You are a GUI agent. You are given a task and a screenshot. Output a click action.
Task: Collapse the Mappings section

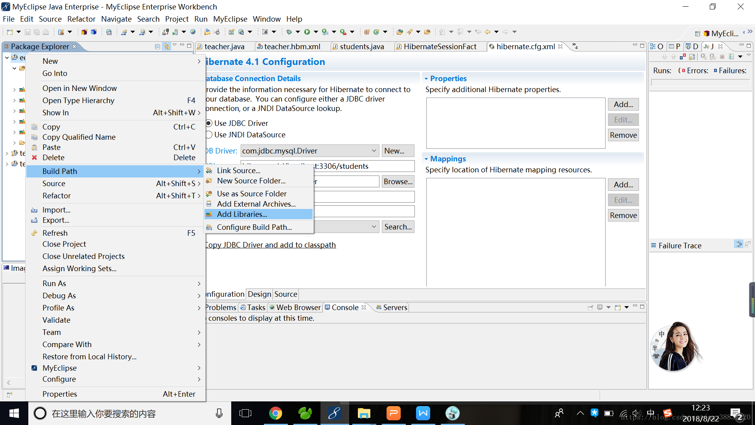(426, 159)
